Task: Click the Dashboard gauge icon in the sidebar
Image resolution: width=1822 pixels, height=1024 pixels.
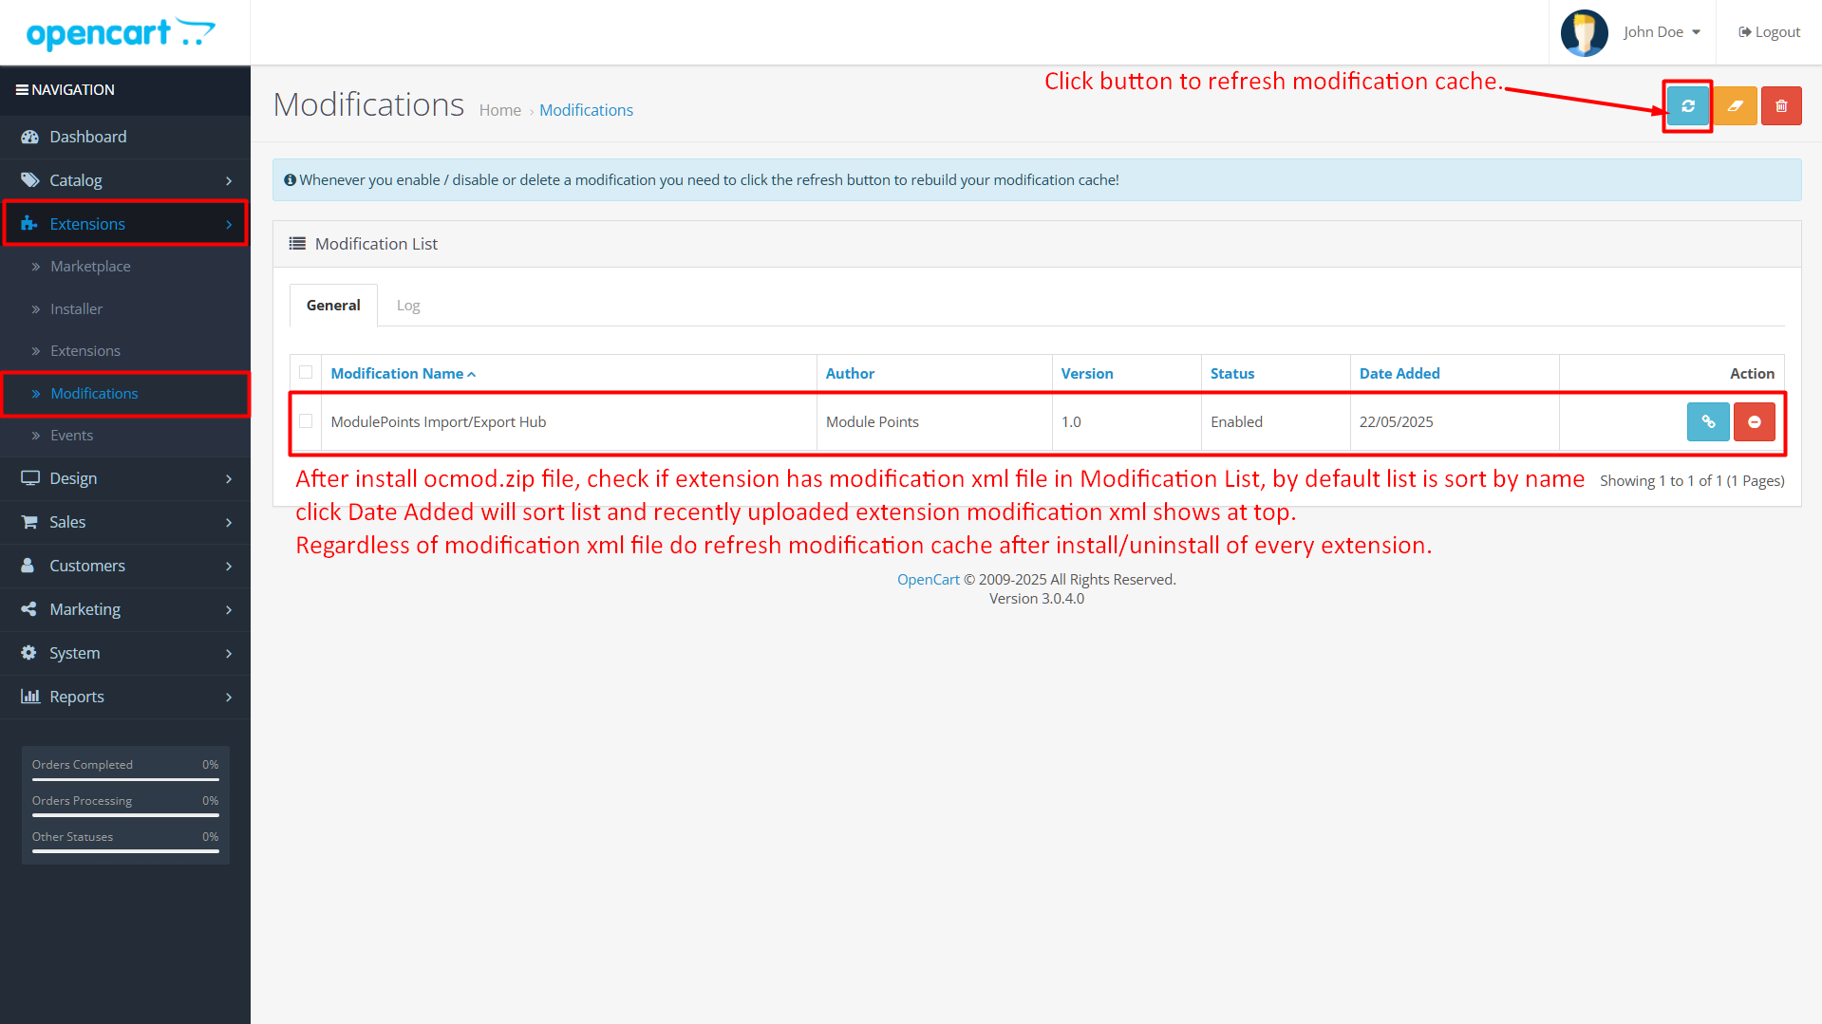Action: (29, 137)
